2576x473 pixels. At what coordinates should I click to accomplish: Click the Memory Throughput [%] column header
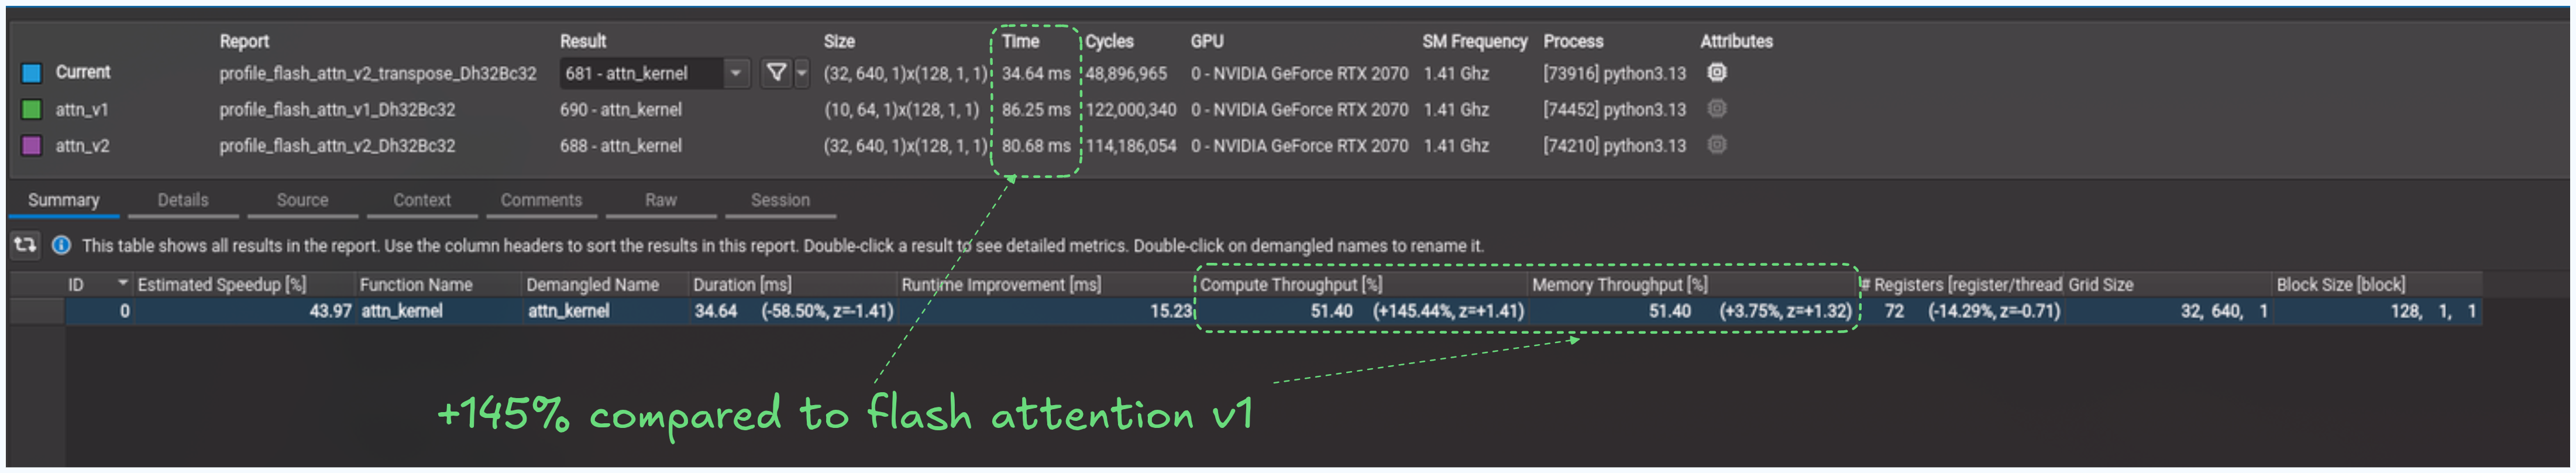[1619, 285]
